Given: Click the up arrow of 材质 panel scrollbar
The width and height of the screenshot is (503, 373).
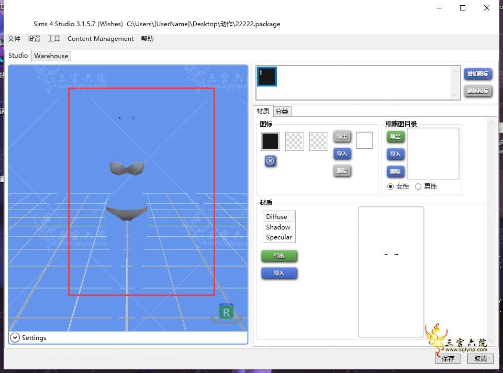Looking at the screenshot, I should [x=491, y=123].
